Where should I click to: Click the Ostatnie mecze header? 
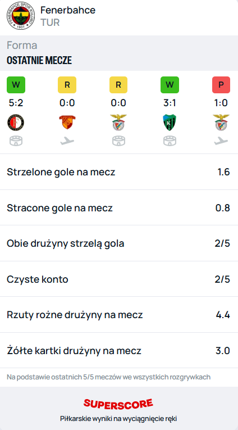point(39,61)
